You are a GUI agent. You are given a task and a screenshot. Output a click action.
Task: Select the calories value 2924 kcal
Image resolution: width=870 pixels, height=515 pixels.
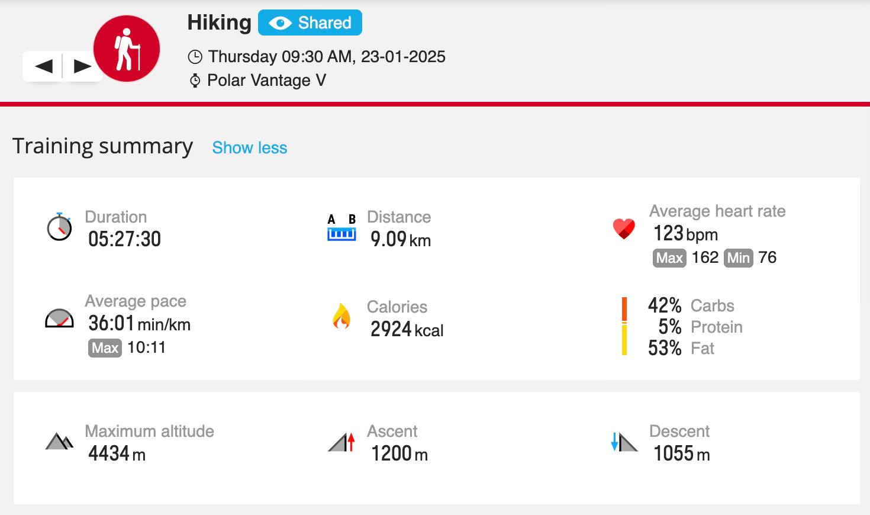tap(407, 329)
